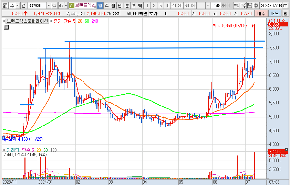The image size is (290, 185).
Task: Toggle the left side panel icon
Action: [5, 5]
